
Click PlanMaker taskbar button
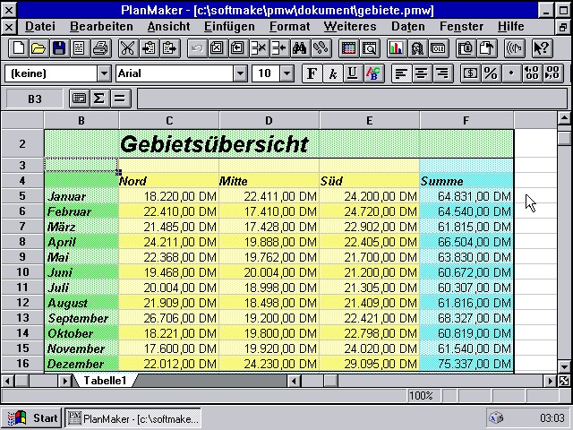133,418
